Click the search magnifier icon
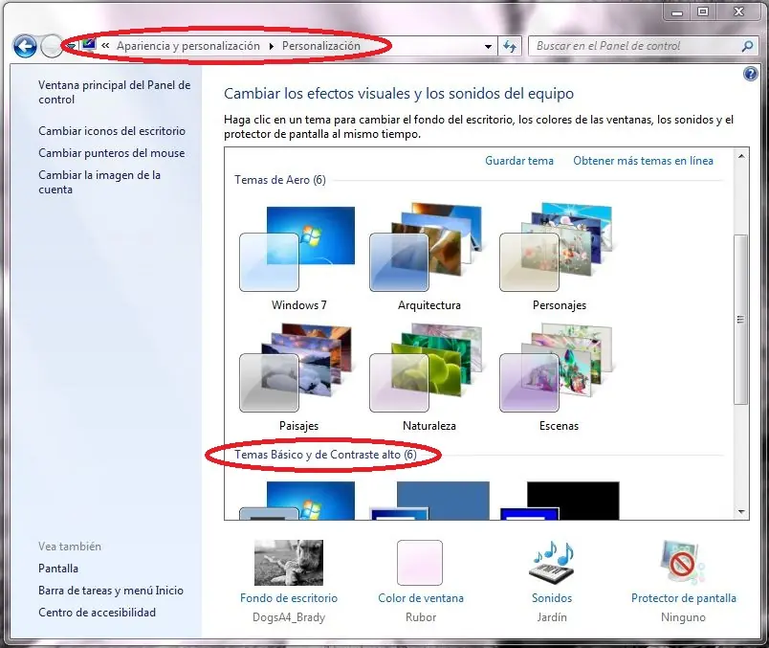This screenshot has width=769, height=648. [747, 46]
